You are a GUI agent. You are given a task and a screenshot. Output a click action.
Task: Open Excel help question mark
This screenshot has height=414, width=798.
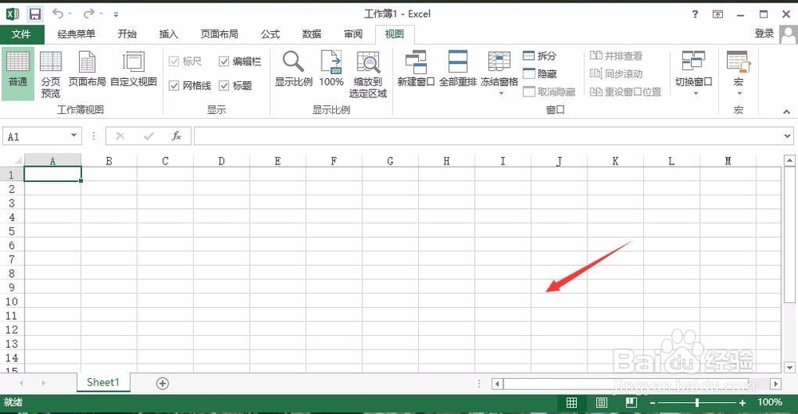(695, 14)
